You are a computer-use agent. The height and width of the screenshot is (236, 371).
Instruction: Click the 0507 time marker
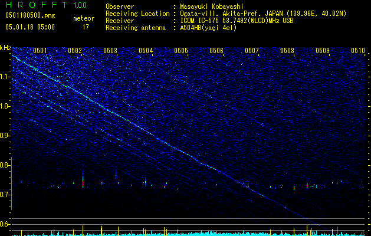(x=252, y=50)
